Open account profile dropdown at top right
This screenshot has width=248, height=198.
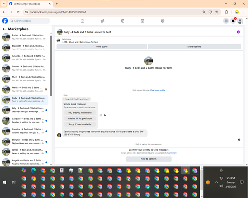pyautogui.click(x=240, y=21)
